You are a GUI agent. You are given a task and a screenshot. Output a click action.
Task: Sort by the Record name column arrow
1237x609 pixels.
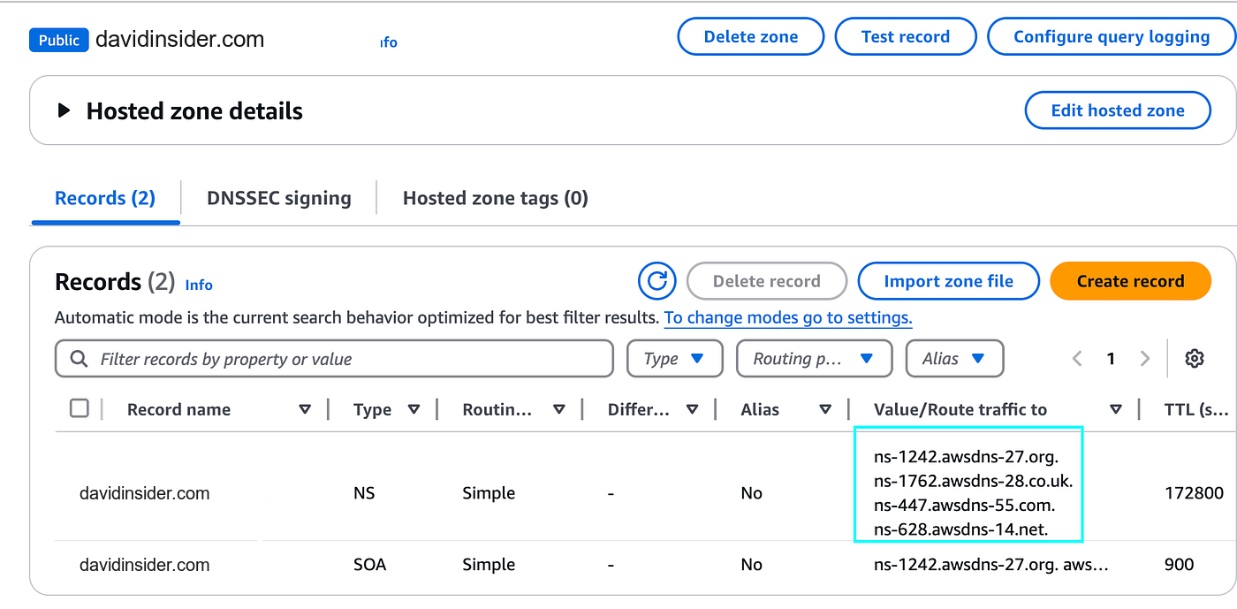305,409
